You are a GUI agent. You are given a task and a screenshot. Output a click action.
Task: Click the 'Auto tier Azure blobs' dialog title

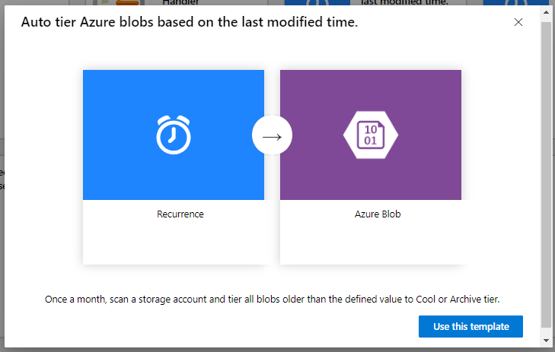190,22
